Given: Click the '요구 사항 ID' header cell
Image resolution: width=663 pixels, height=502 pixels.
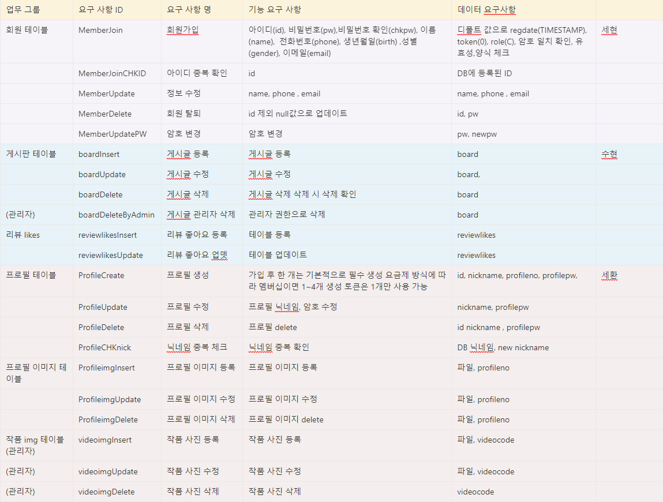Looking at the screenshot, I should tap(117, 10).
